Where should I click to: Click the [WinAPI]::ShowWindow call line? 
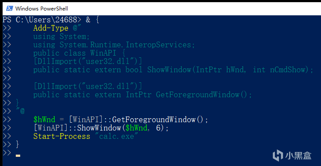click(101, 128)
